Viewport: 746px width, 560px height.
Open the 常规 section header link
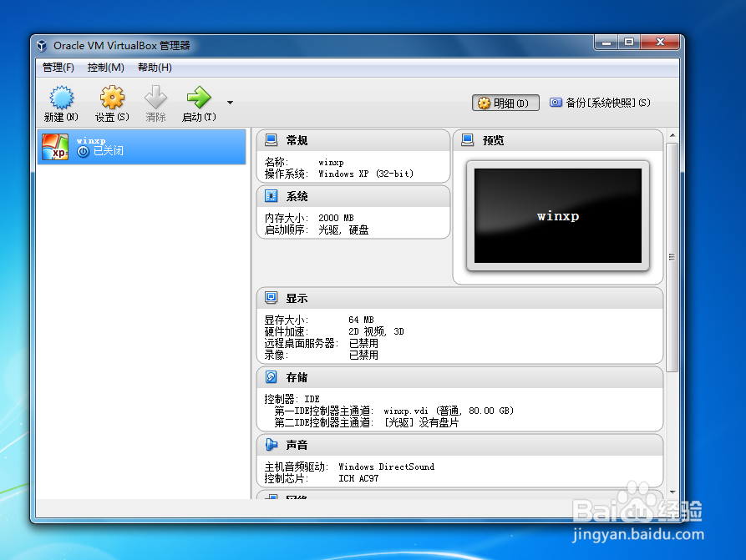297,140
